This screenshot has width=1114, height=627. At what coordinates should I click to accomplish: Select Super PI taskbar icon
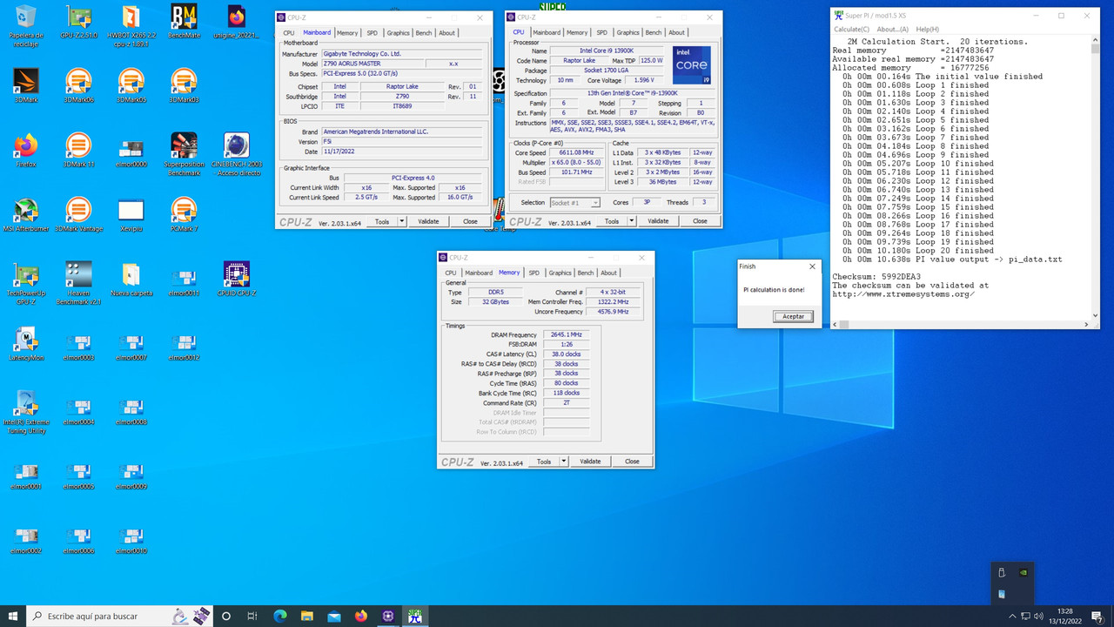tap(414, 616)
